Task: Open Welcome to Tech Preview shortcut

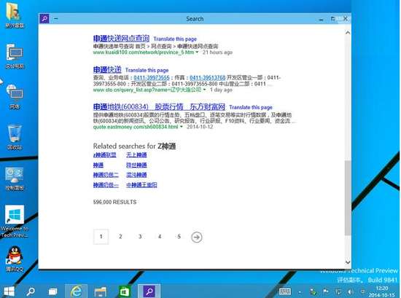Action: (15, 221)
